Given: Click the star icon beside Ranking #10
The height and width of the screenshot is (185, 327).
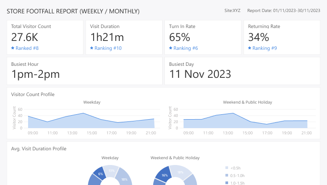Looking at the screenshot, I should (x=92, y=48).
